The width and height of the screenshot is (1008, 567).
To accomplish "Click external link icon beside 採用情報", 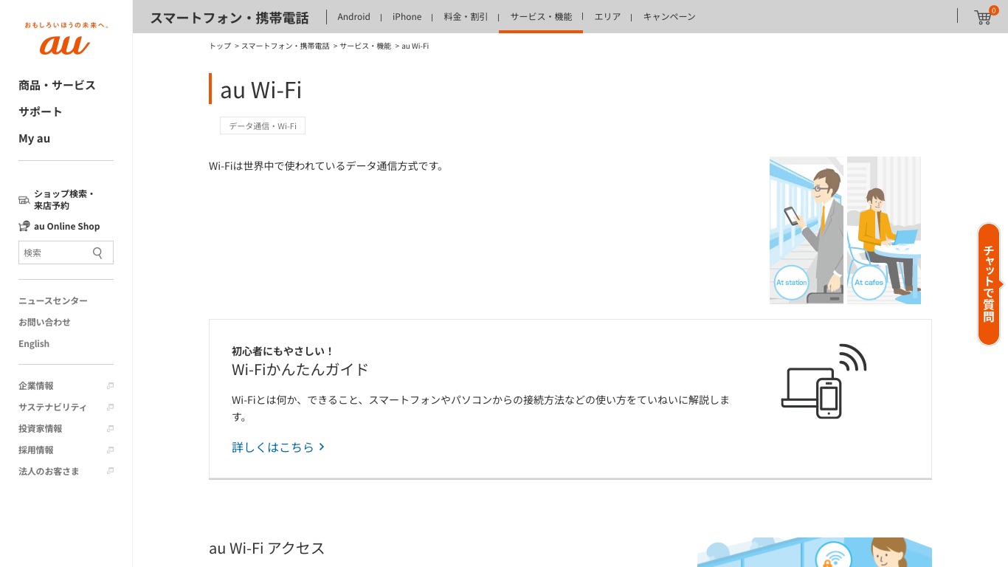I will click(110, 450).
